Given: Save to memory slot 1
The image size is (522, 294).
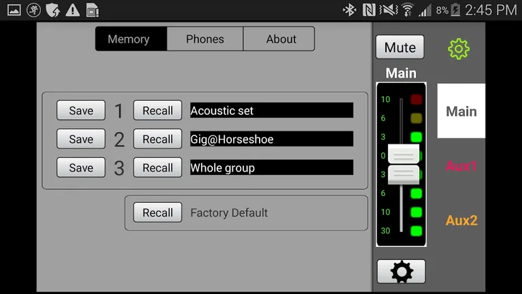Looking at the screenshot, I should 81,110.
